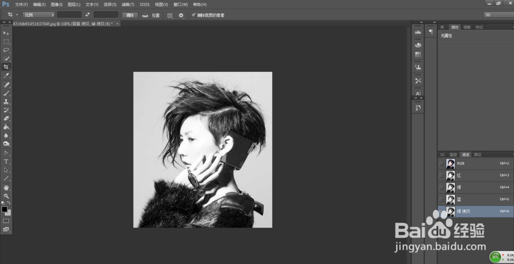Open the 文件(F) menu
Screen dimensions: 514x264
click(x=21, y=5)
